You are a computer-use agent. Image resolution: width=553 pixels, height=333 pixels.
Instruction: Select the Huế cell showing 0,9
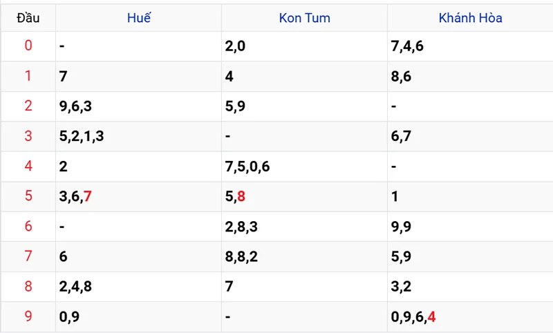69,317
